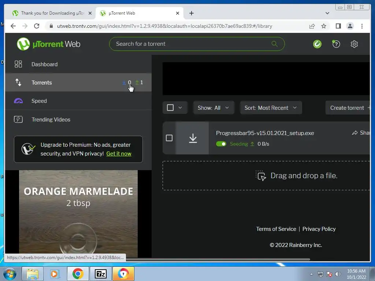The width and height of the screenshot is (375, 281).
Task: Click the browser address bar URL
Action: (164, 26)
